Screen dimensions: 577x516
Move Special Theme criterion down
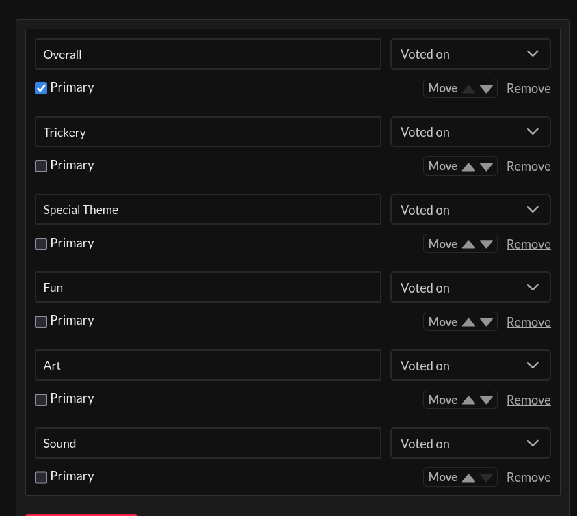tap(487, 245)
